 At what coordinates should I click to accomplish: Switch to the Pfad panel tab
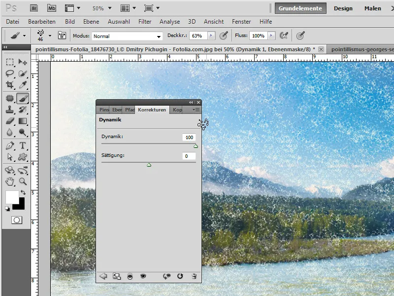[x=130, y=110]
